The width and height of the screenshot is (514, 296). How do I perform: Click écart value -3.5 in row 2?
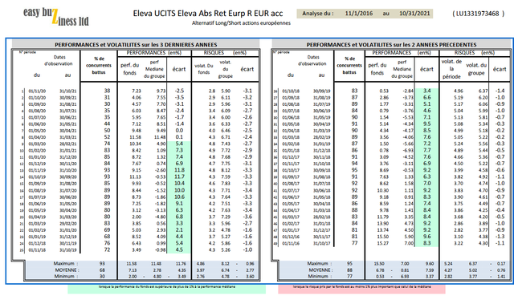[x=179, y=98]
